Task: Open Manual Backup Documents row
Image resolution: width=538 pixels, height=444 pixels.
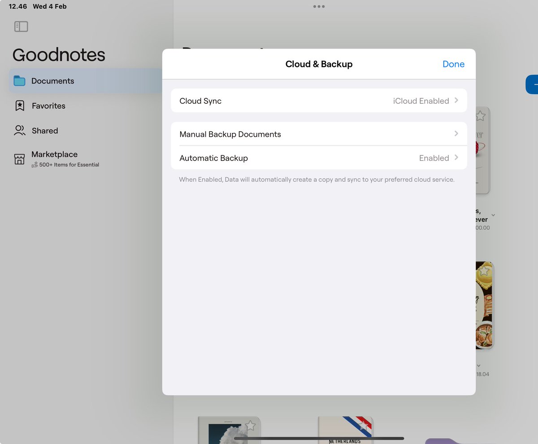Action: [319, 134]
